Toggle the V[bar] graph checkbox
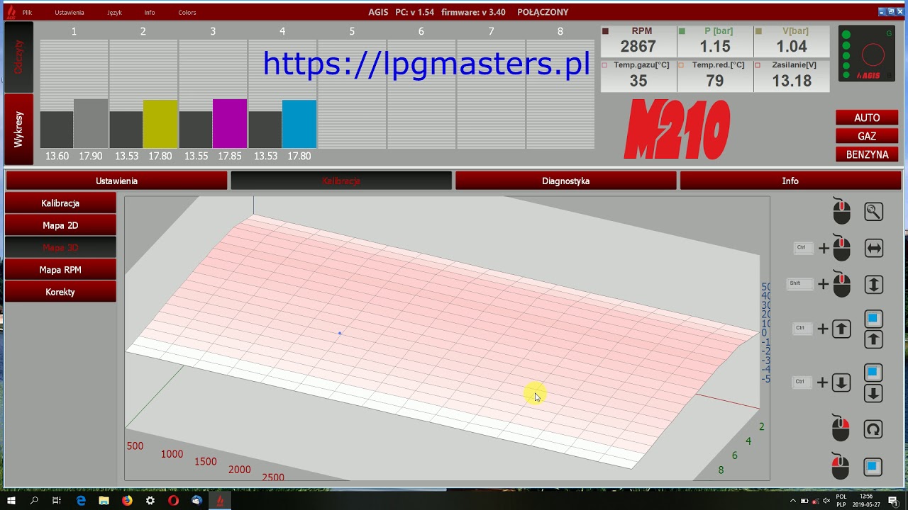Screen dimensions: 908x510 click(758, 31)
